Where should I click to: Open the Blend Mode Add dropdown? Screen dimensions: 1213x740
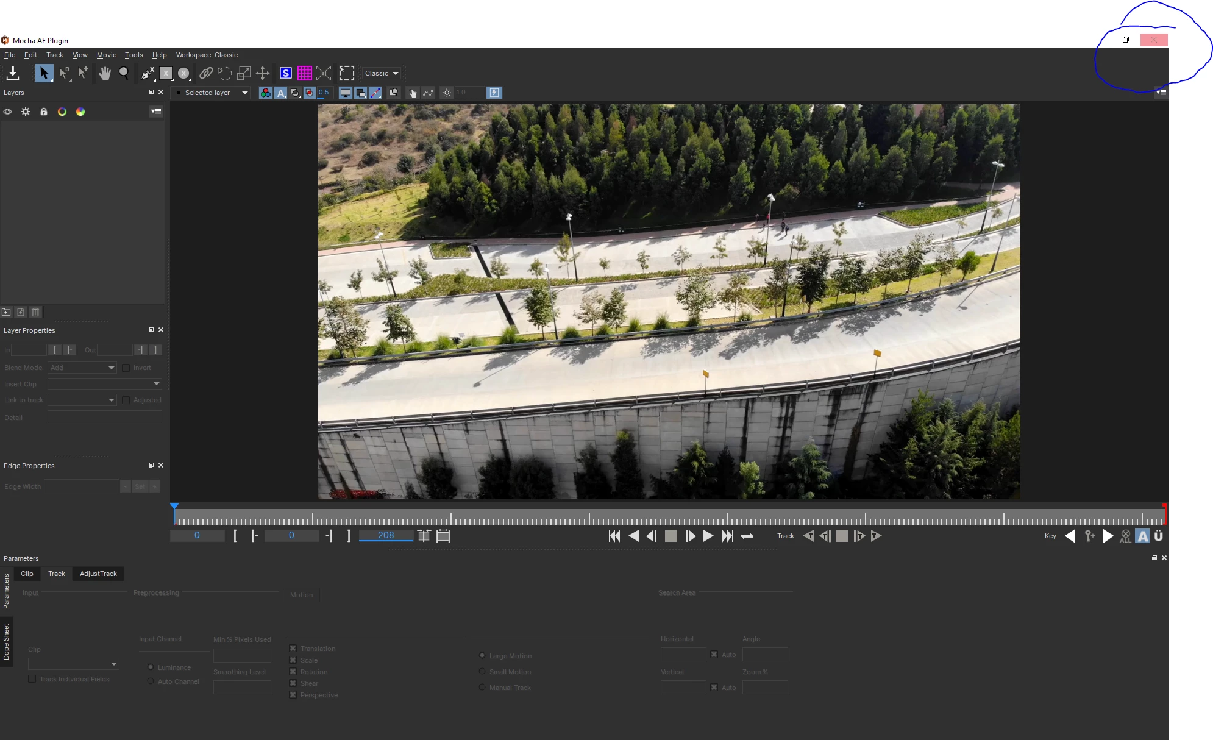[x=82, y=368]
